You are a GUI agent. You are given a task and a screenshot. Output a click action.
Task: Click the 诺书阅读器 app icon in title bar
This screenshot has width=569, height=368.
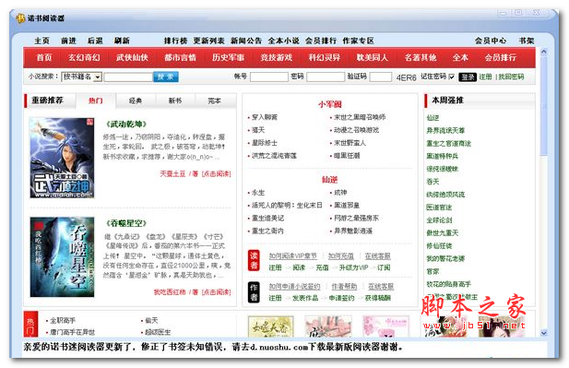20,18
